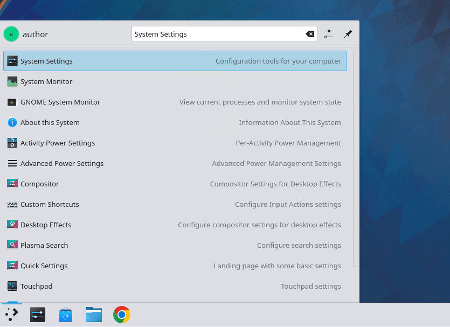
Task: Click 'Information About This System' description
Action: pos(290,122)
